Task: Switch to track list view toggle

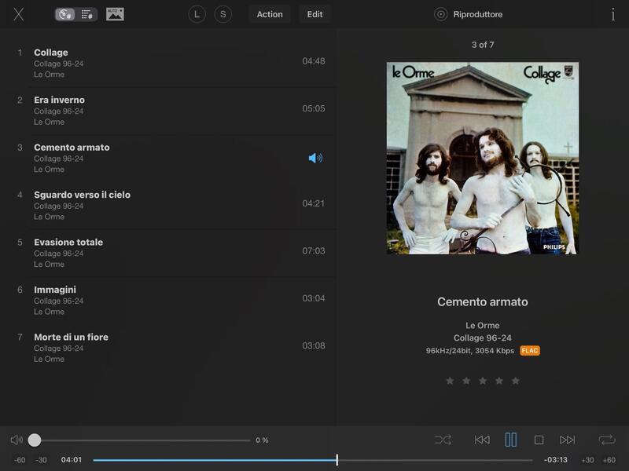Action: (86, 14)
